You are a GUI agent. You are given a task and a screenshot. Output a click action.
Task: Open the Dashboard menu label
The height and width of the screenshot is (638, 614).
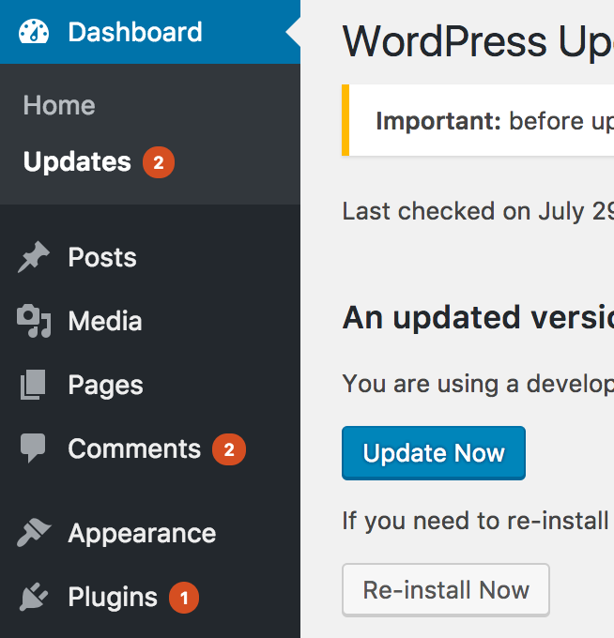coord(135,32)
